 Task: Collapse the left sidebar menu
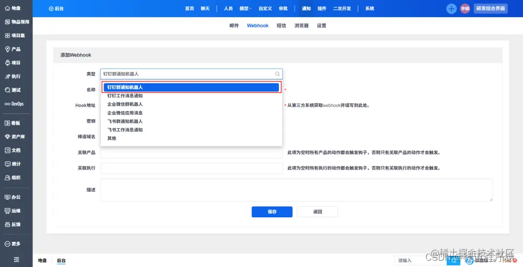pyautogui.click(x=16, y=260)
